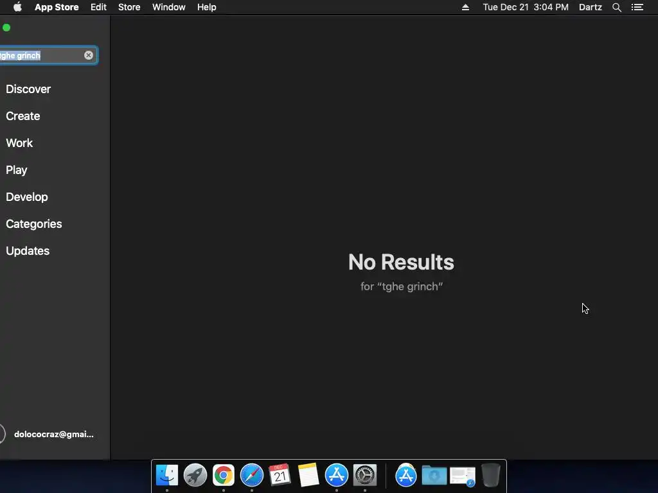The height and width of the screenshot is (493, 658).
Task: Open the Discover section
Action: pyautogui.click(x=28, y=89)
